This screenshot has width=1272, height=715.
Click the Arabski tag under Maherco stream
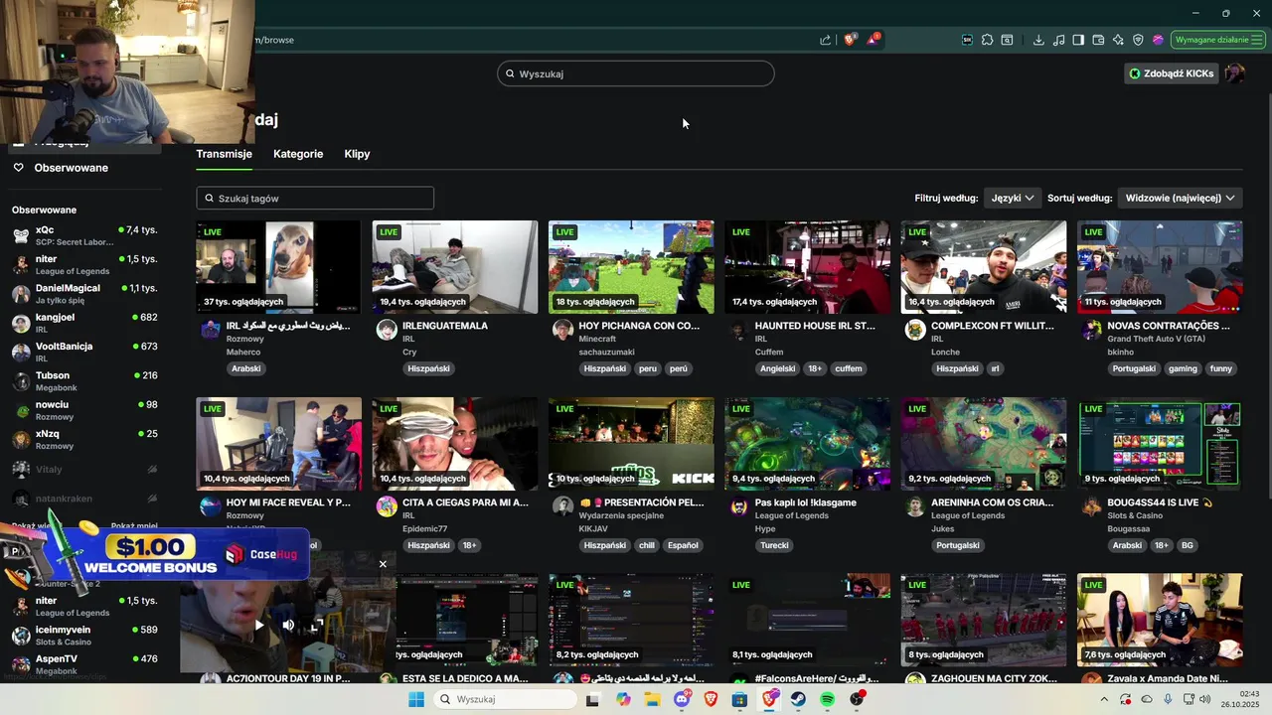pos(245,368)
